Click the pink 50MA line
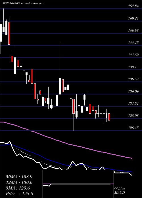This screenshot has width=142, height=198. tap(66, 143)
